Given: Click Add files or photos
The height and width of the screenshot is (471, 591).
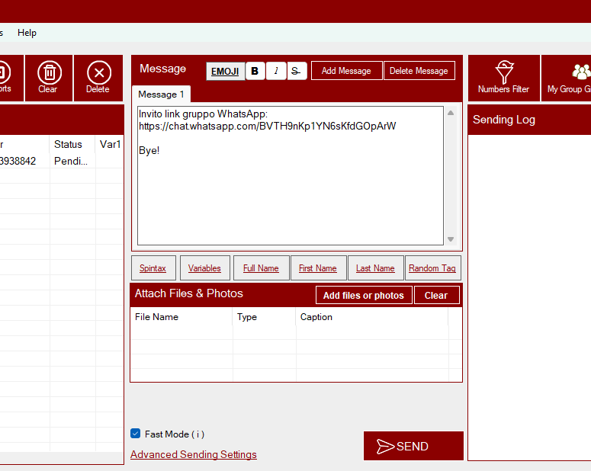Looking at the screenshot, I should pyautogui.click(x=364, y=296).
